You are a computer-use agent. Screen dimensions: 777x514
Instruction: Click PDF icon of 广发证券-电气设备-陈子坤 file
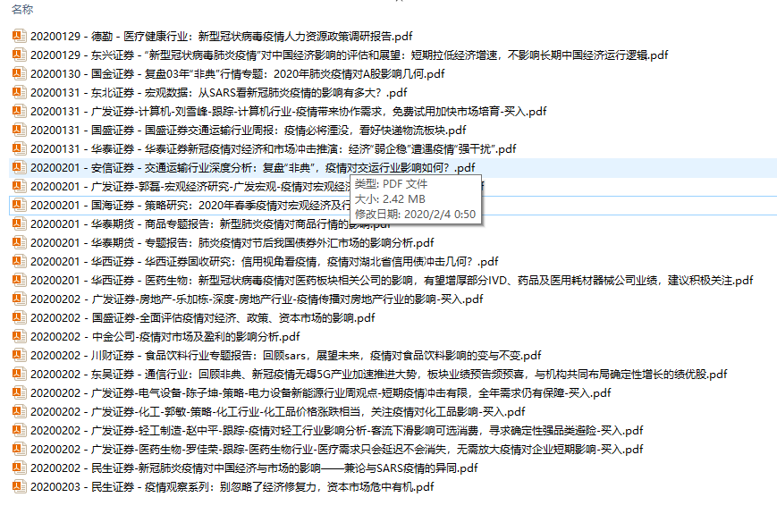coord(20,392)
